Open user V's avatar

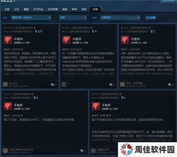(x=64, y=84)
